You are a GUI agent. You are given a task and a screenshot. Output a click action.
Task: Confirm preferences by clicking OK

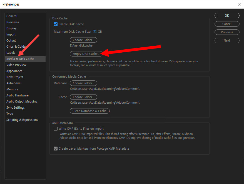coord(226,15)
